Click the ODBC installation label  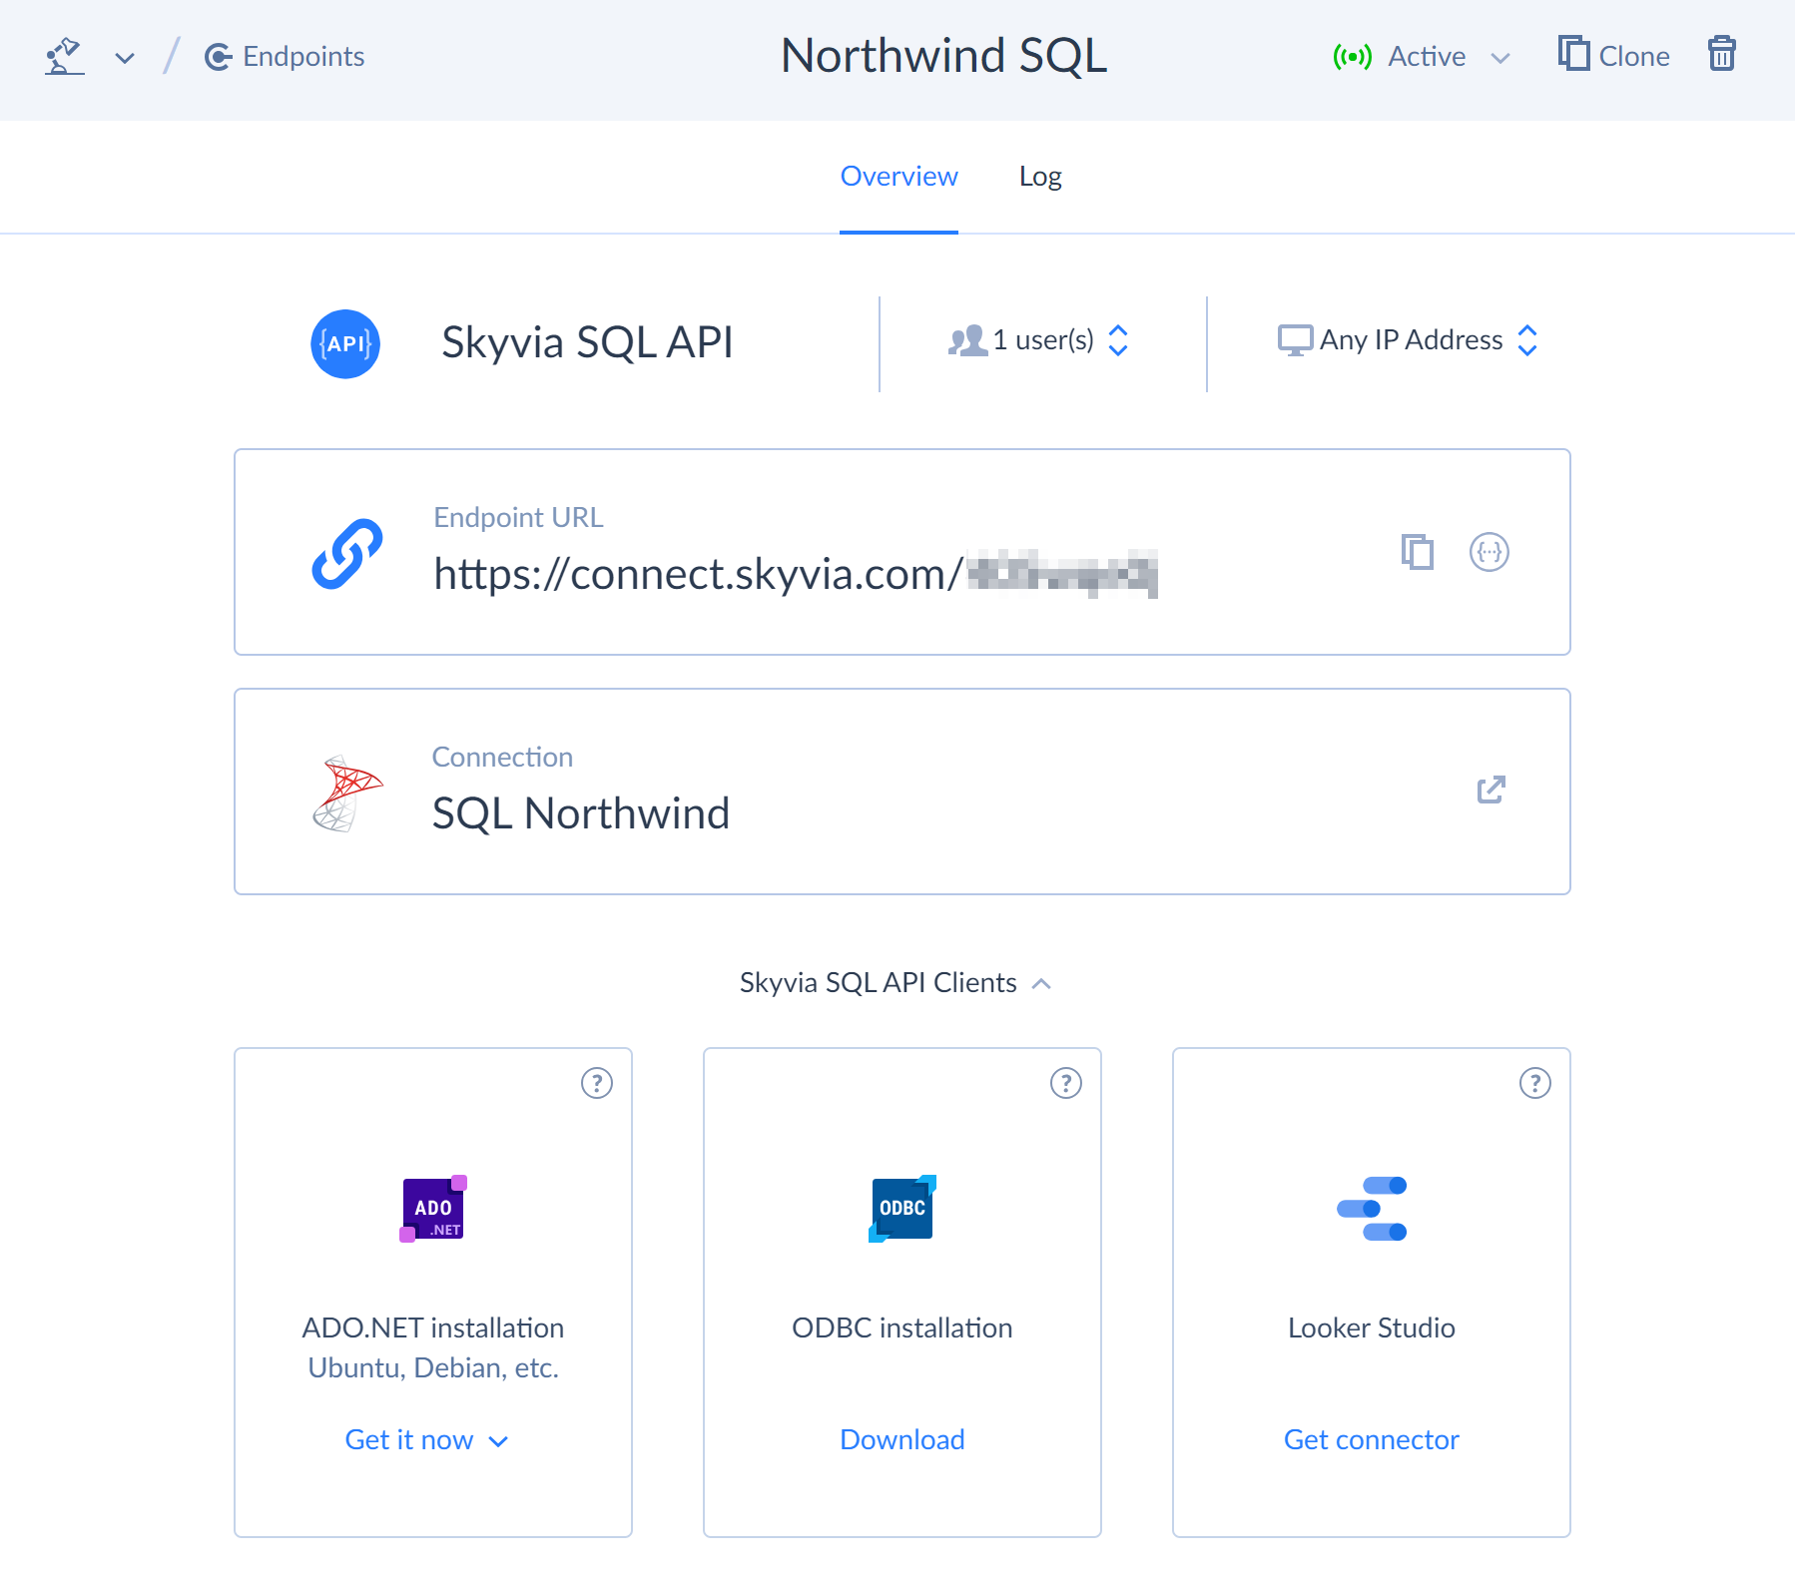point(902,1328)
